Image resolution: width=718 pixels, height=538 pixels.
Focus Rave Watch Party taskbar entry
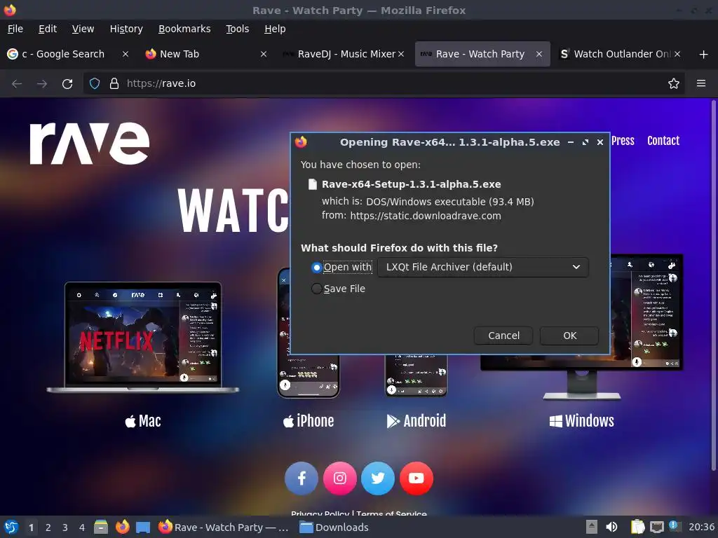[x=224, y=527]
